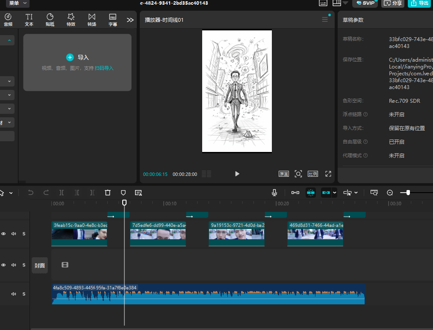
Task: Play the video in the preview player
Action: (237, 174)
